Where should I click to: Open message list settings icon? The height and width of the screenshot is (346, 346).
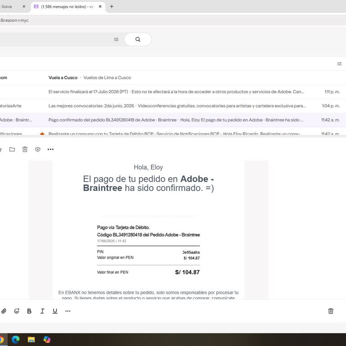[339, 64]
